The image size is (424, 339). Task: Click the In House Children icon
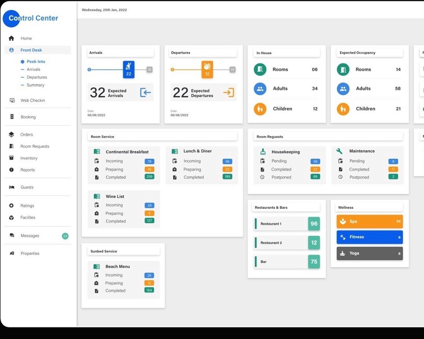pyautogui.click(x=260, y=109)
